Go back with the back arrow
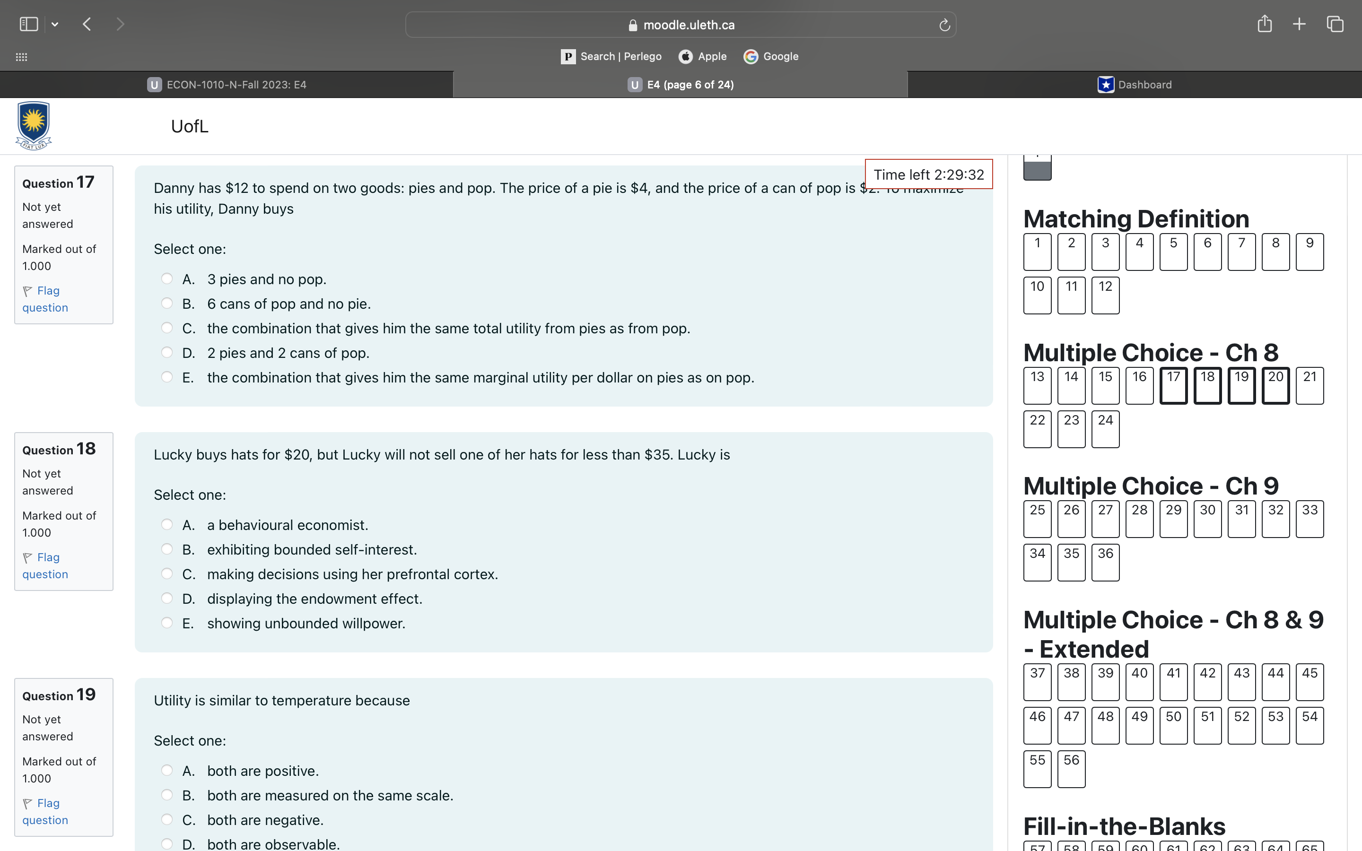This screenshot has width=1362, height=851. tap(87, 24)
